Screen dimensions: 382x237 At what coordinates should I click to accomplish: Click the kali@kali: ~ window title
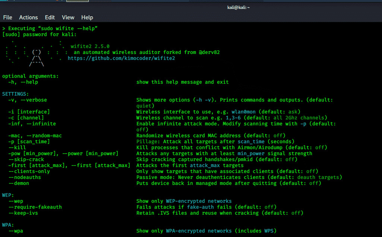click(x=238, y=7)
